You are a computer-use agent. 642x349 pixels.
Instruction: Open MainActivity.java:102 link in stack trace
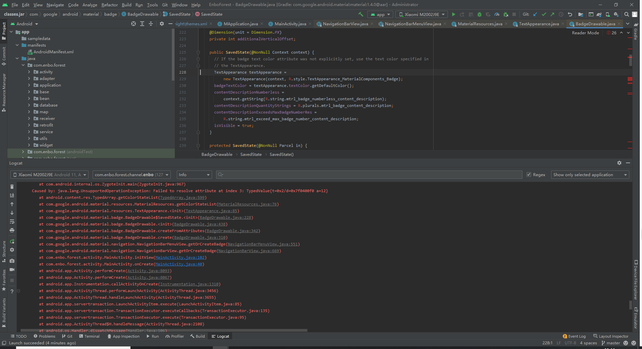click(x=180, y=257)
